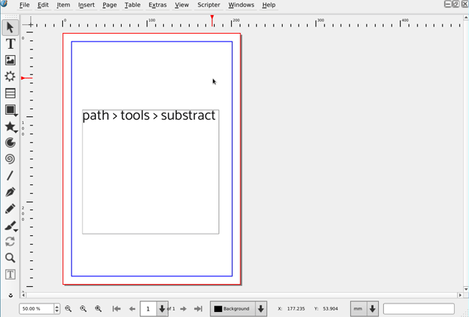This screenshot has width=469, height=317.
Task: Select the Arc tool
Action: point(10,143)
